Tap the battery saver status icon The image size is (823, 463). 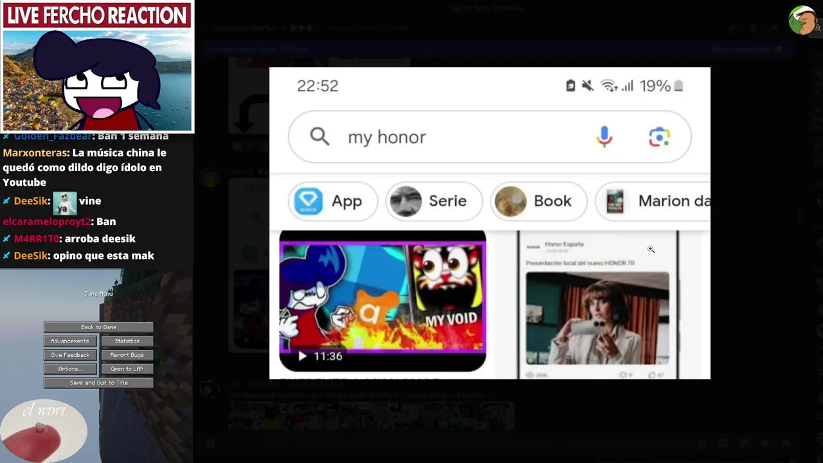[570, 86]
